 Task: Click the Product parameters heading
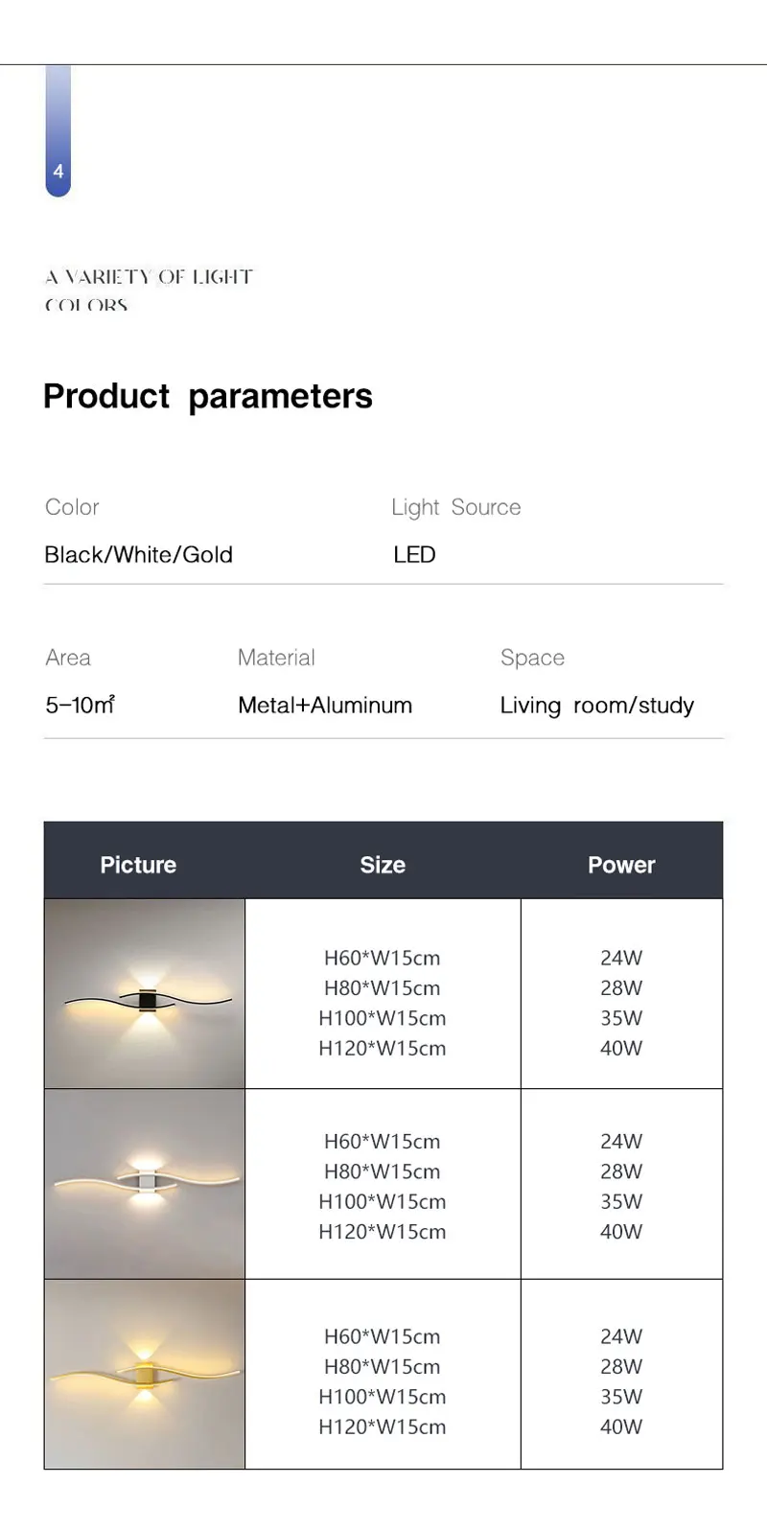tap(208, 397)
